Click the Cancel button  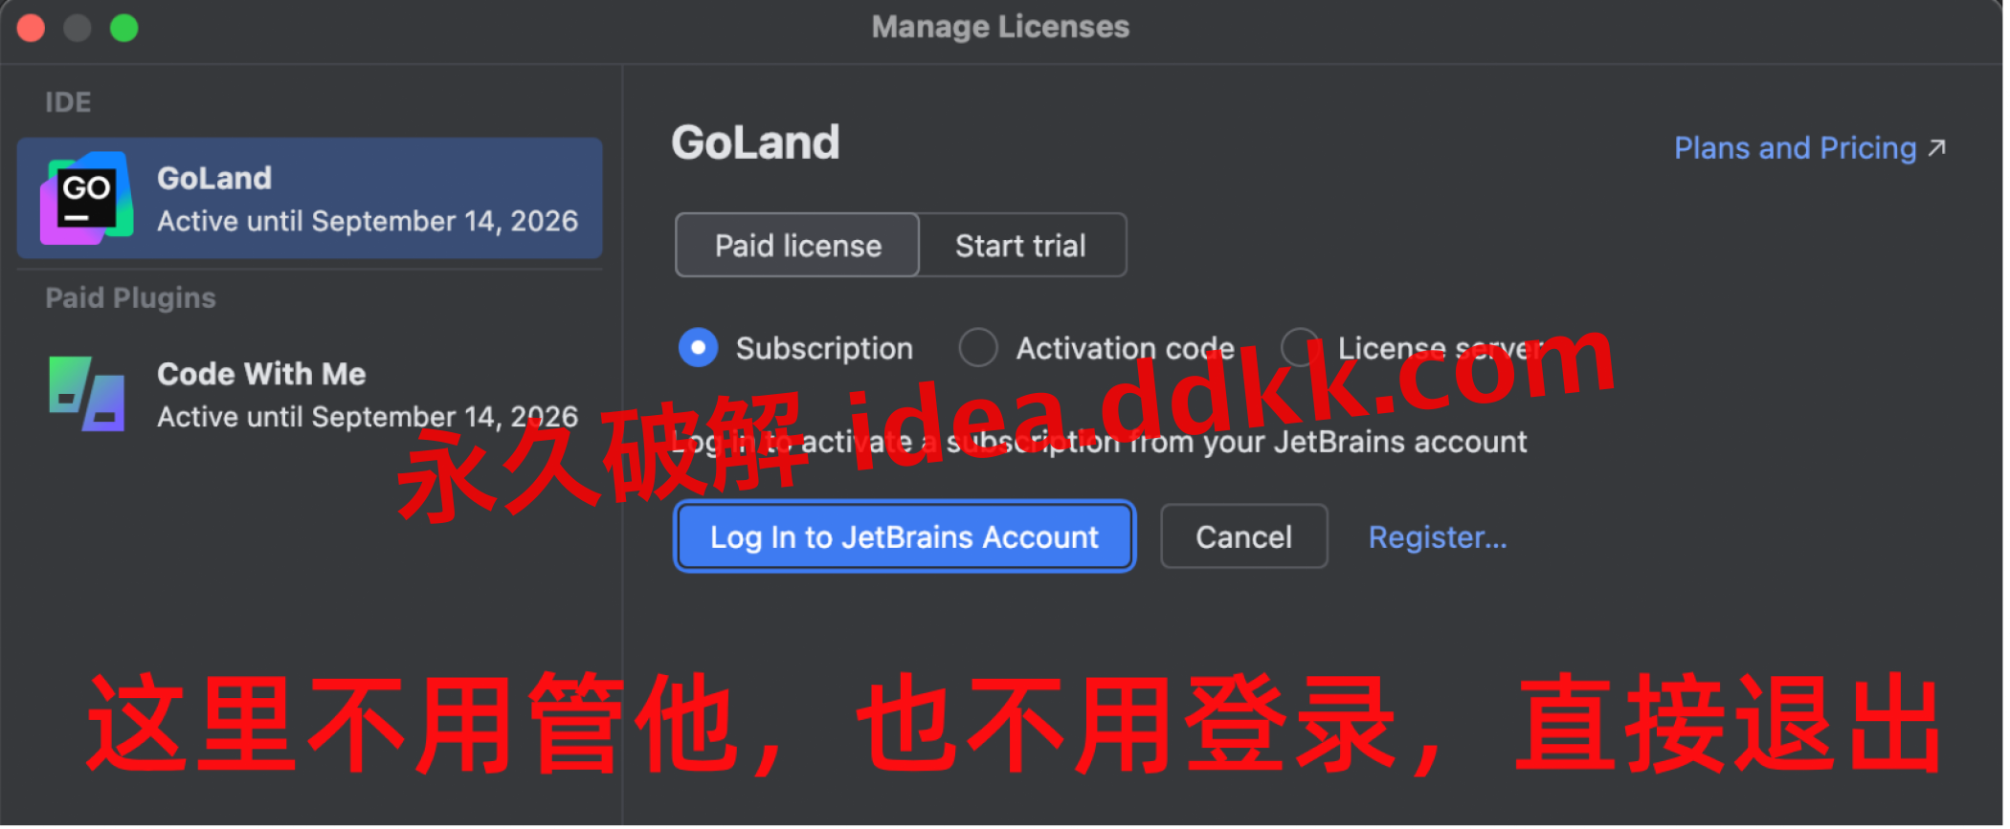1243,537
